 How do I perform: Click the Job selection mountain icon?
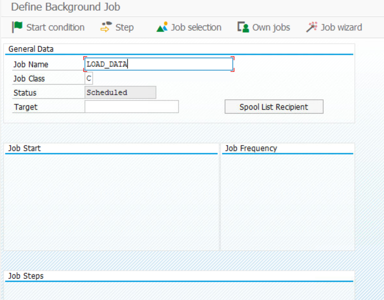coord(162,27)
